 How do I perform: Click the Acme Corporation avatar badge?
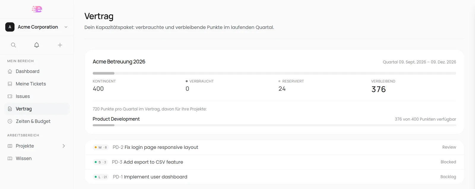coord(10,27)
